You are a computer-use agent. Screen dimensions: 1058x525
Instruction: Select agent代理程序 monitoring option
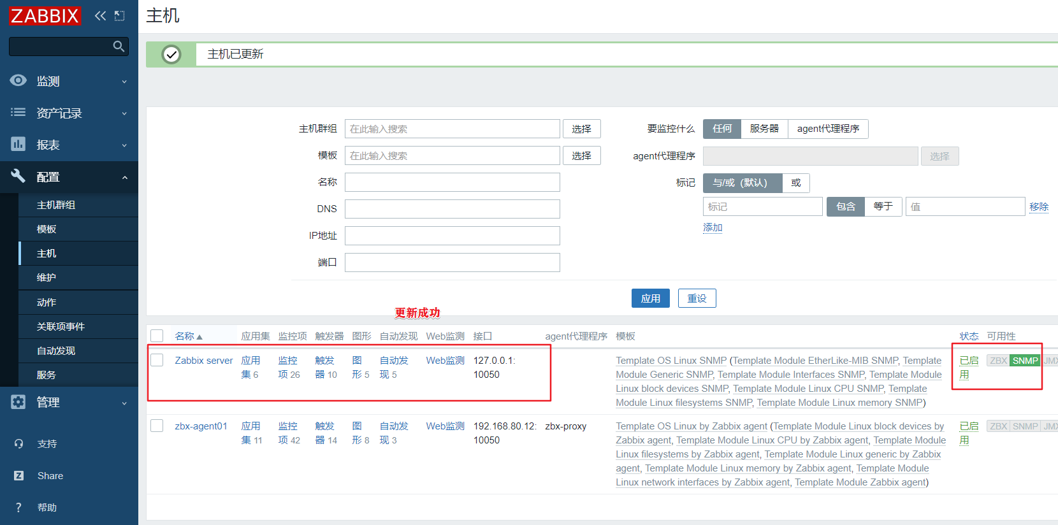pyautogui.click(x=828, y=129)
